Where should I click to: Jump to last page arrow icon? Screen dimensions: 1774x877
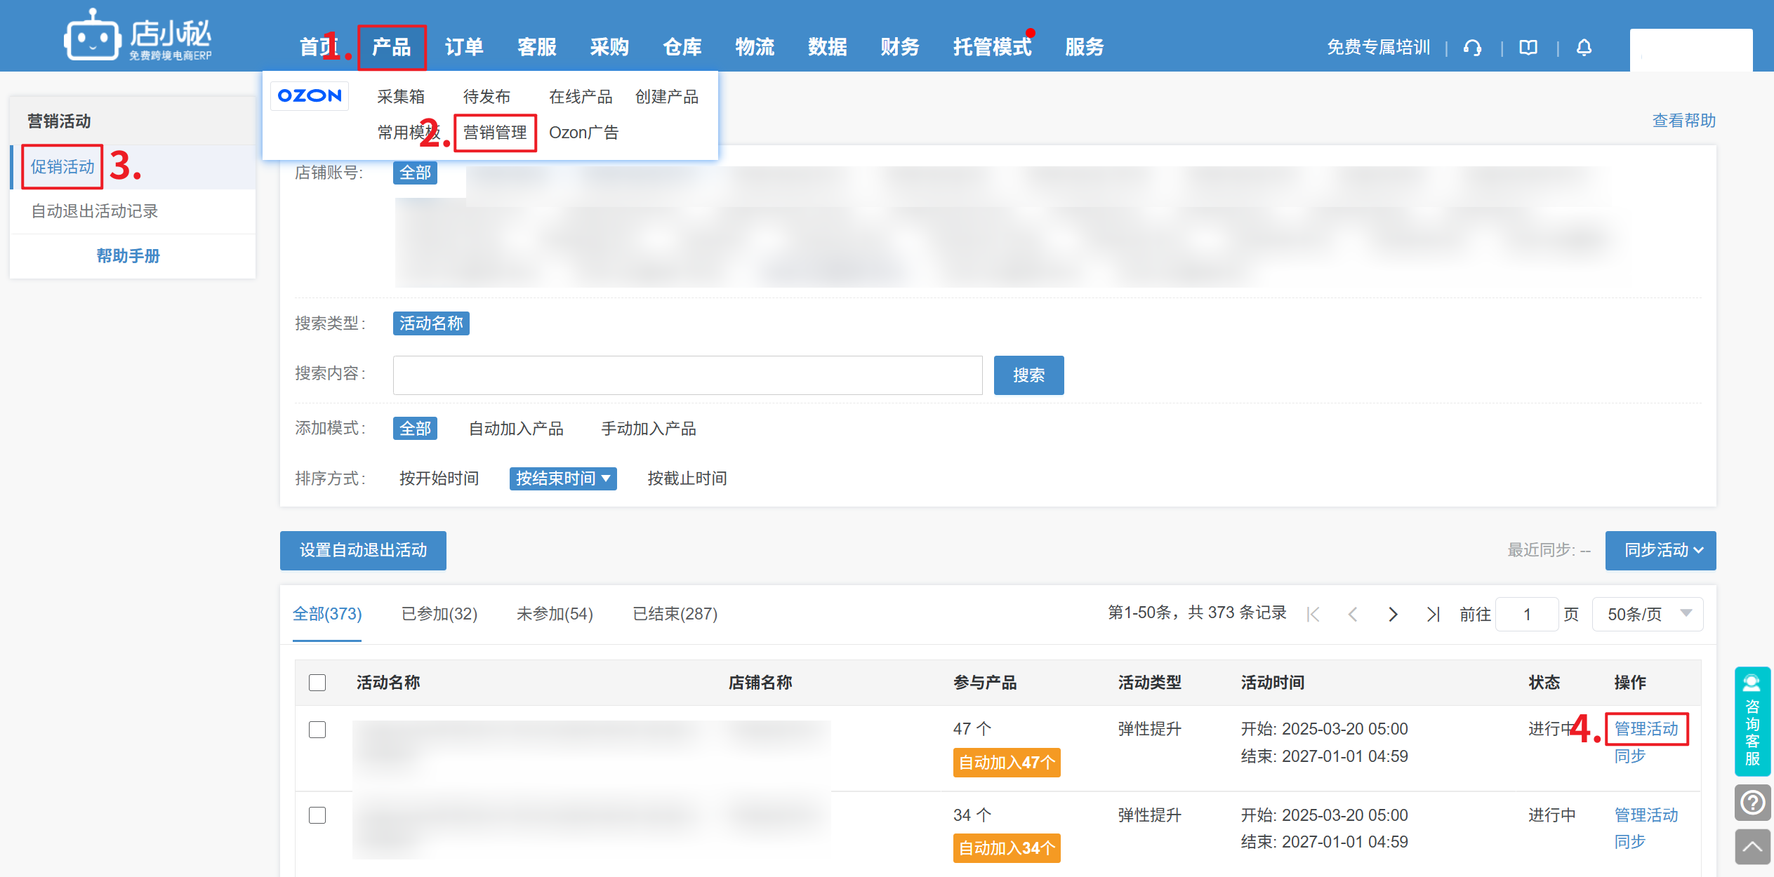pyautogui.click(x=1433, y=615)
